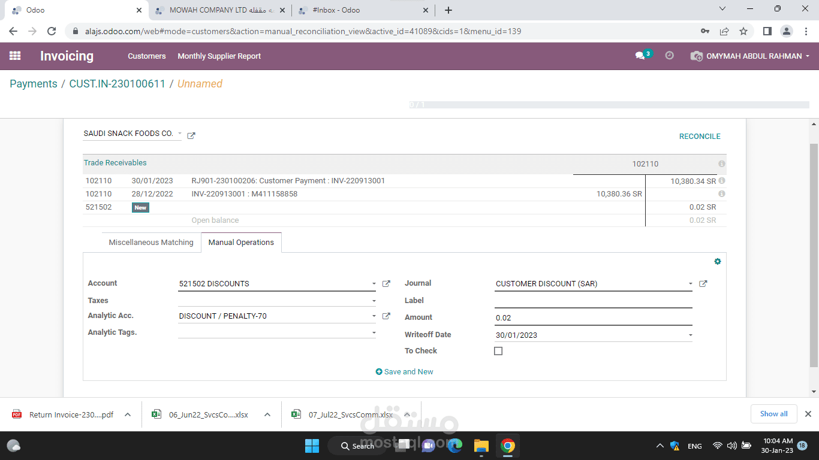Open the Writeoff Date picker dropdown
Viewport: 819px width, 460px height.
(x=691, y=335)
